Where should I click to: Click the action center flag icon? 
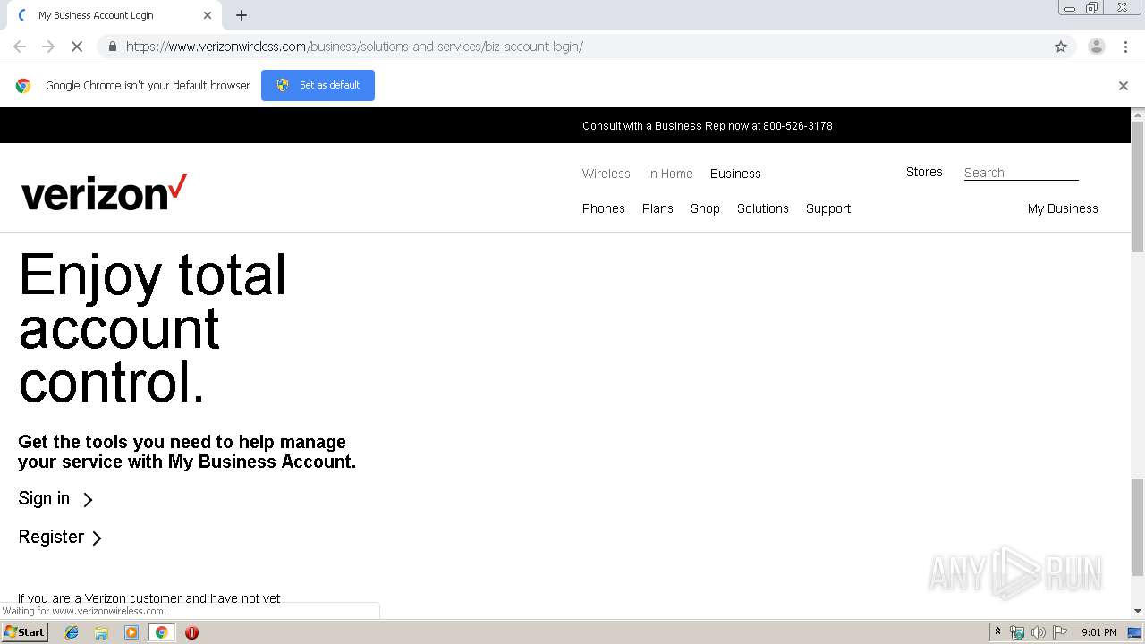pyautogui.click(x=1060, y=632)
